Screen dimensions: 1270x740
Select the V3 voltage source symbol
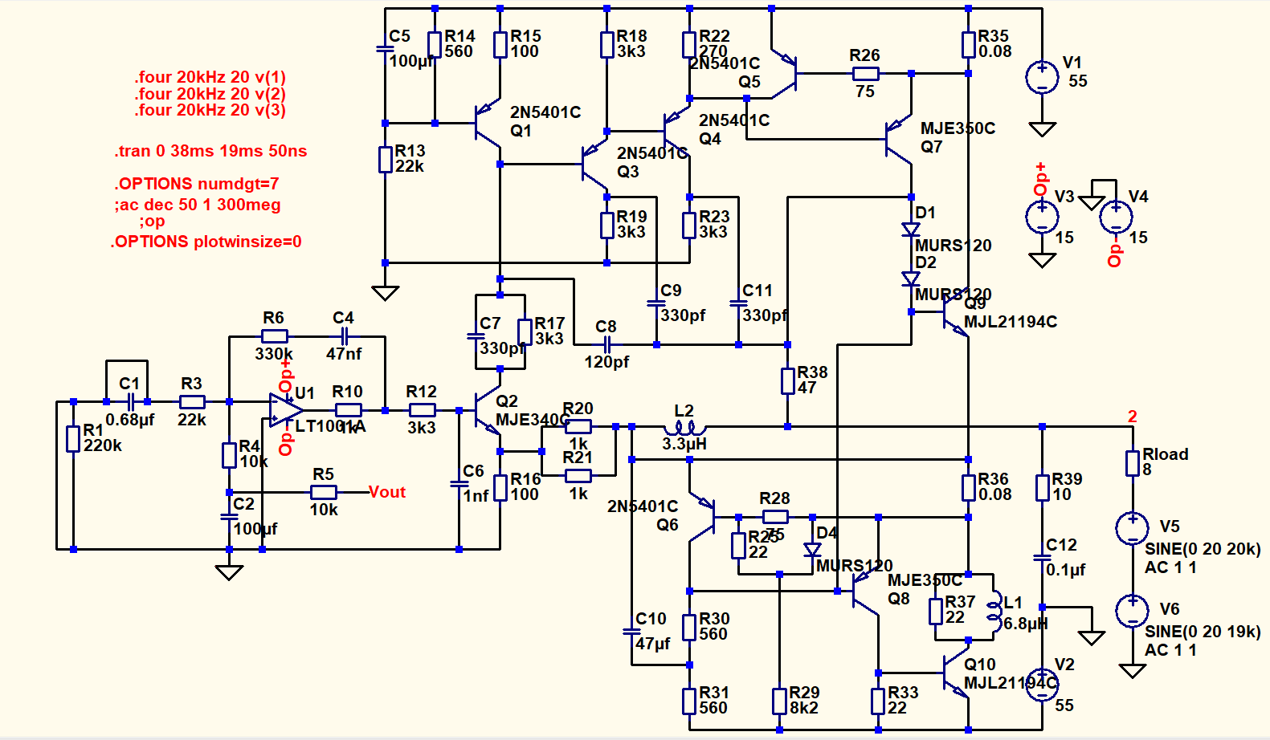(1042, 218)
